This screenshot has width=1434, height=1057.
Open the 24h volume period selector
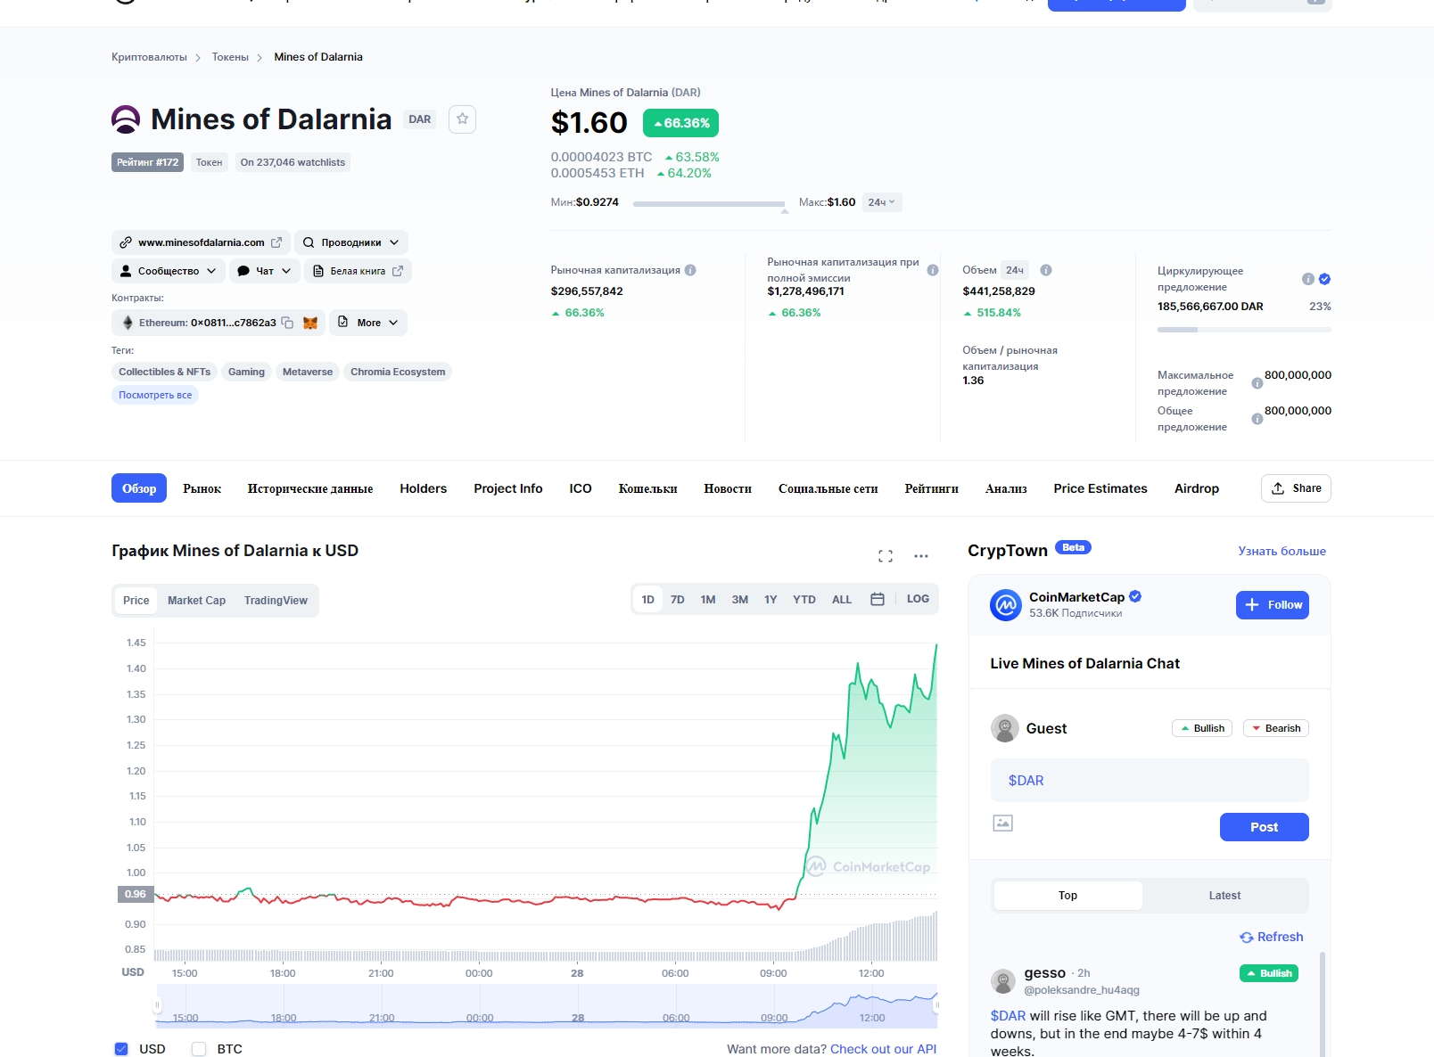[x=1015, y=270]
